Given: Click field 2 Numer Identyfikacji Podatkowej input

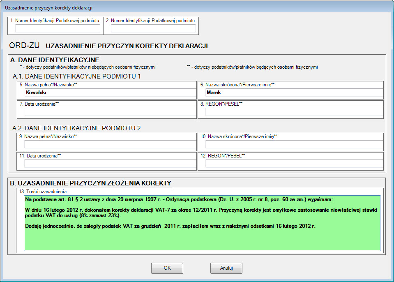Looking at the screenshot, I should click(x=153, y=28).
